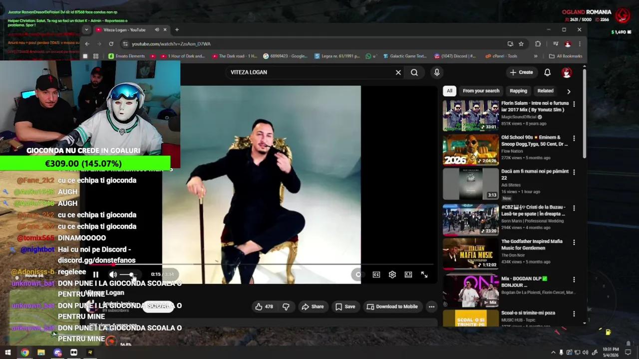Screen dimensions: 639x359
Task: Open options for Godfather Mafia Music video
Action: coord(574,242)
